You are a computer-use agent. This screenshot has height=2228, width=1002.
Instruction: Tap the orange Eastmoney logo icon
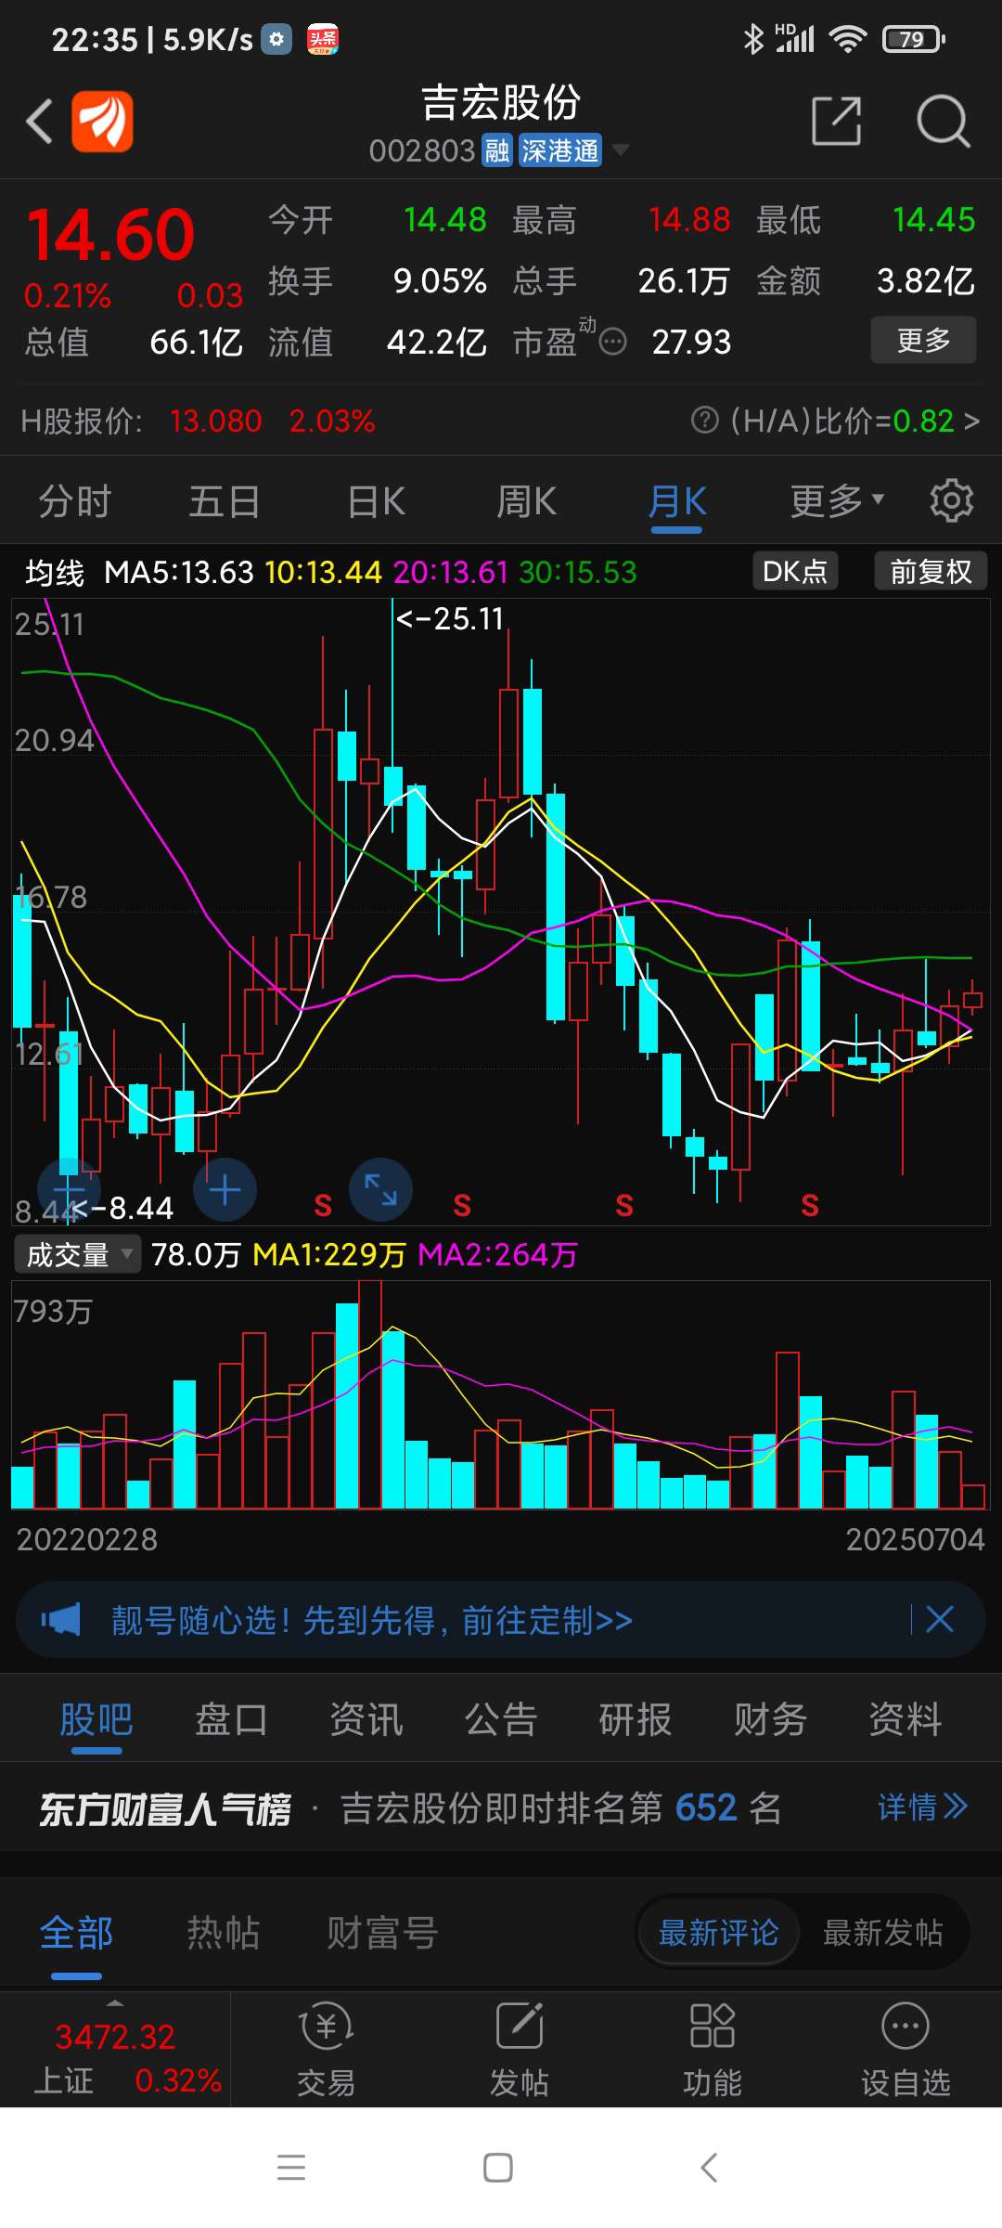[x=103, y=122]
